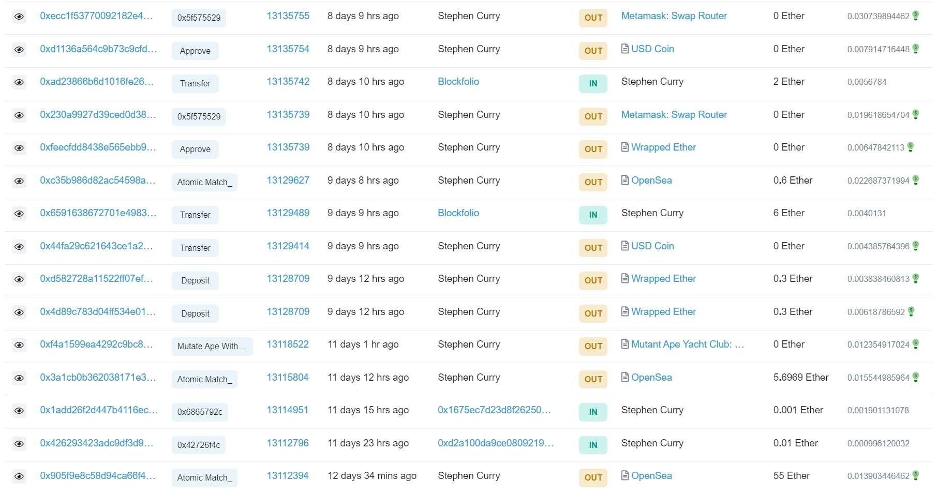Open transaction hash 0xc35b986d82ac54598a

point(98,181)
